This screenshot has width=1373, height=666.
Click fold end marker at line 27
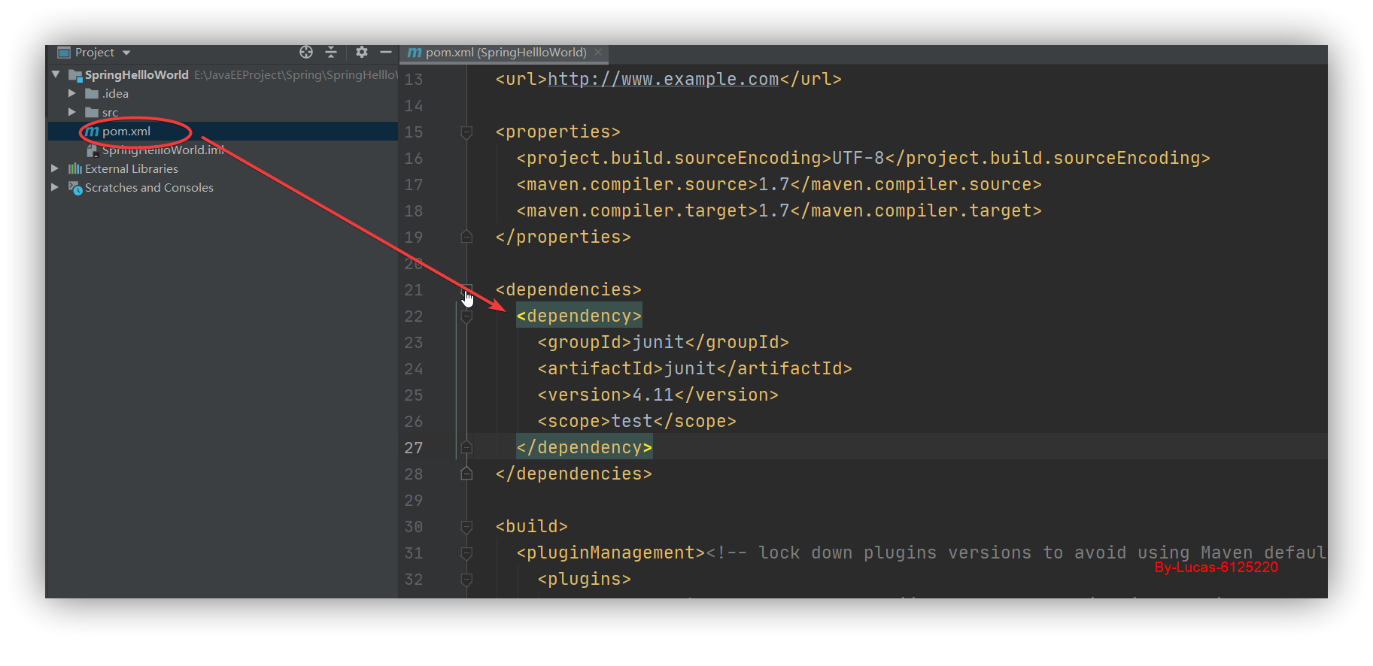(x=466, y=447)
